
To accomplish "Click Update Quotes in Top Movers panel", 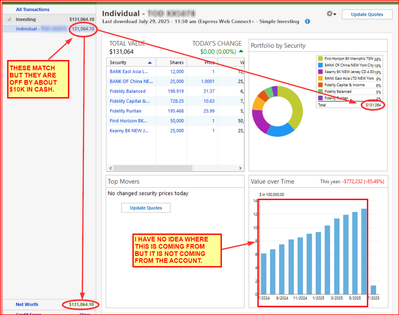I will (146, 208).
